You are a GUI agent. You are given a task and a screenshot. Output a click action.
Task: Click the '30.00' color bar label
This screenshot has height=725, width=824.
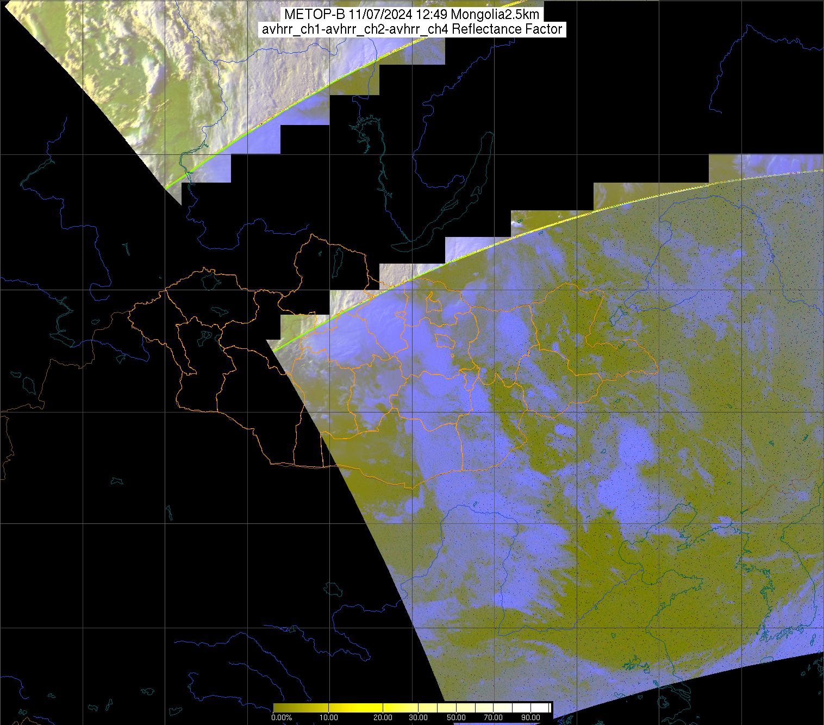pos(419,718)
